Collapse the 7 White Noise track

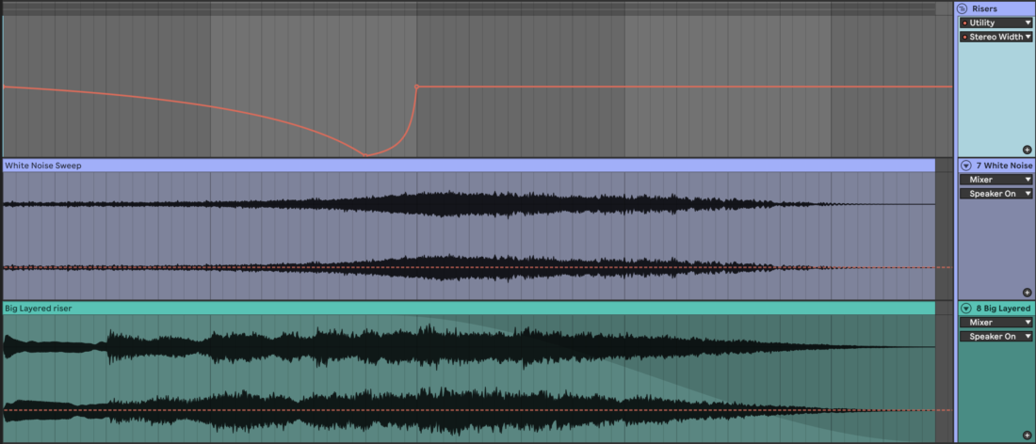[x=965, y=166]
